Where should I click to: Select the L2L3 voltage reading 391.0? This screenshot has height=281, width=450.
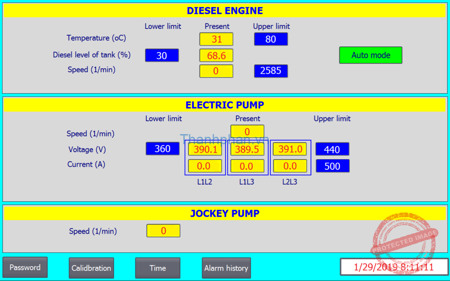290,149
